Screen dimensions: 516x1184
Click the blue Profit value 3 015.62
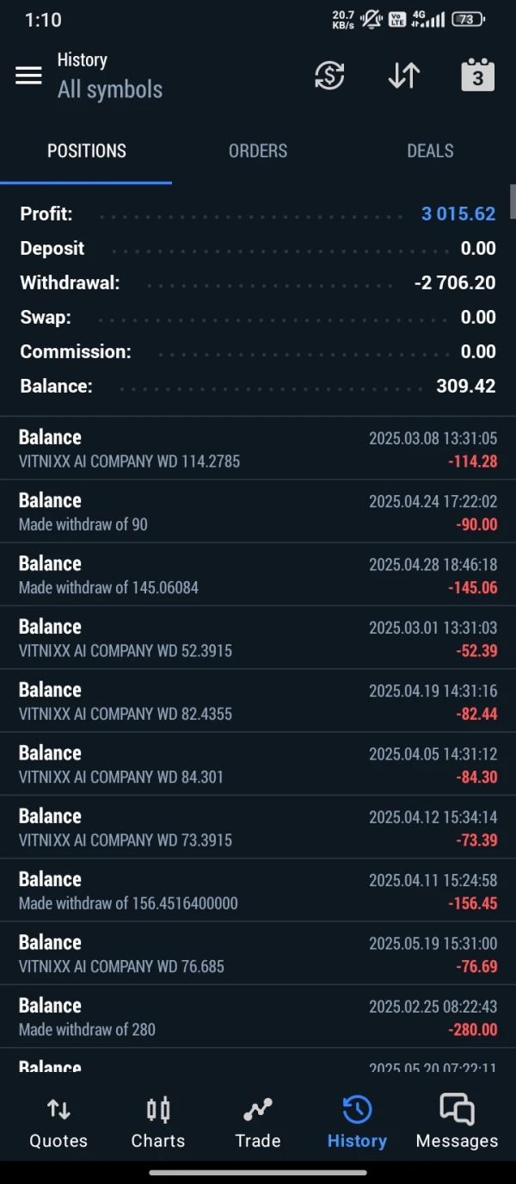pos(458,214)
